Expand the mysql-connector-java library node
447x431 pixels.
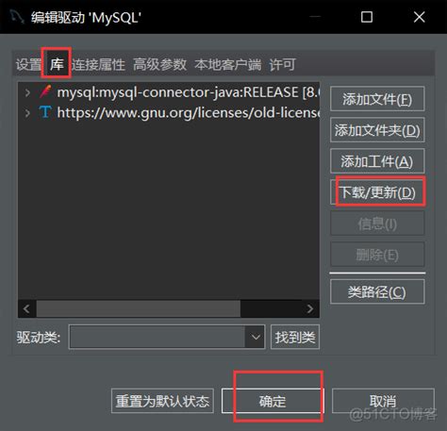(27, 92)
